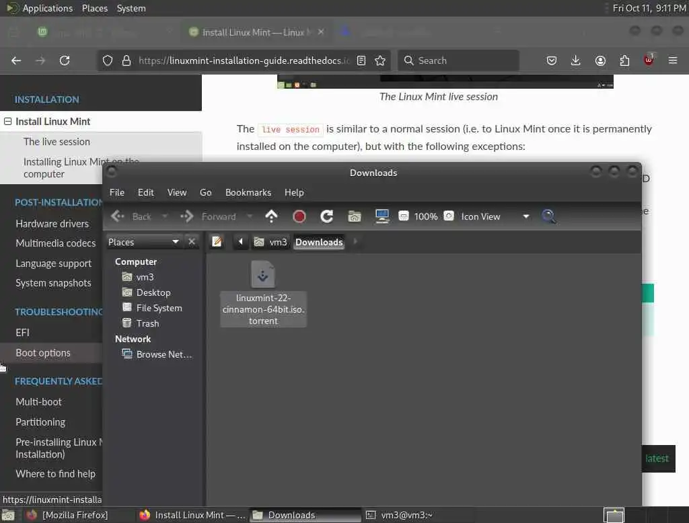
Task: Select linuxmint-22 torrent file
Action: point(263,293)
